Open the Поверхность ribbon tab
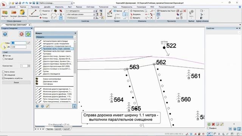 tap(127, 7)
